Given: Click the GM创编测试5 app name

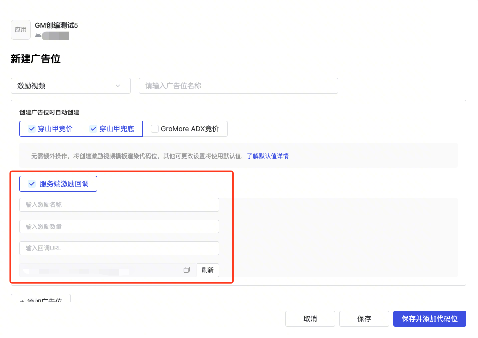Looking at the screenshot, I should tap(56, 25).
